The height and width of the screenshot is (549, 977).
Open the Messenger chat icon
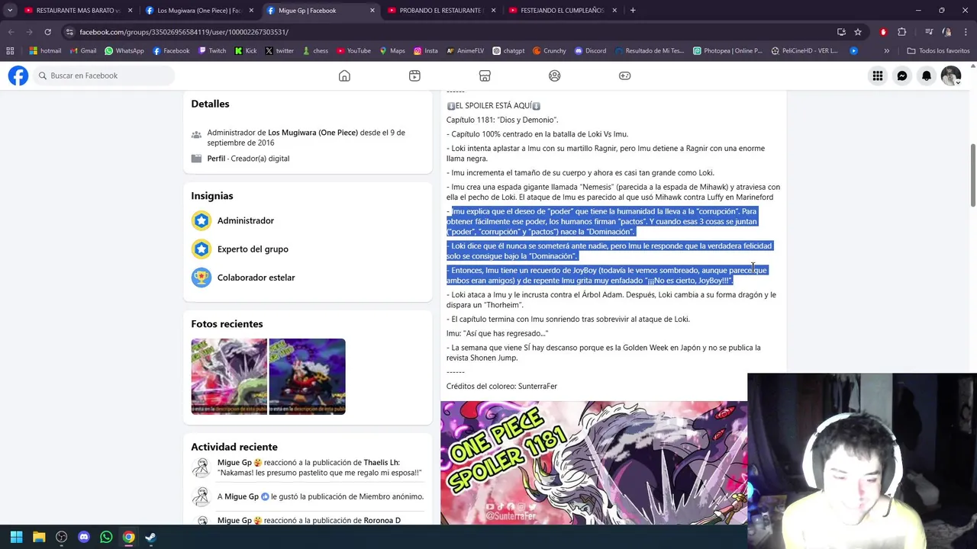coord(902,75)
